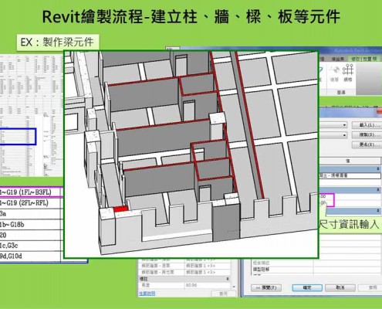Select the 網格 grid tool in the ribbon
Image resolution: width=382 pixels, height=309 pixels.
click(x=348, y=73)
